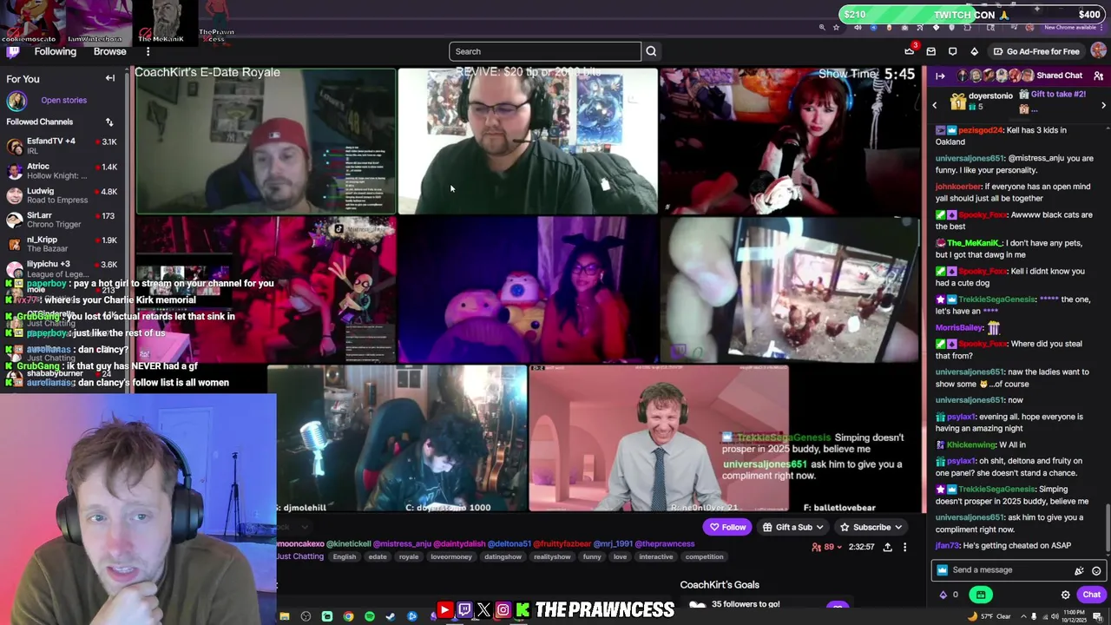
Task: Show next gift leaderboard entry
Action: click(1103, 105)
